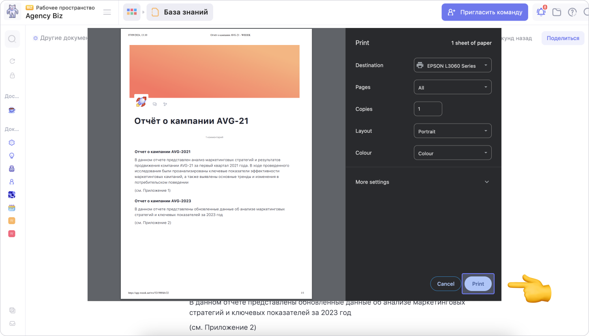Open the Colour mode dropdown
Screen dimensions: 589x336
(x=452, y=153)
